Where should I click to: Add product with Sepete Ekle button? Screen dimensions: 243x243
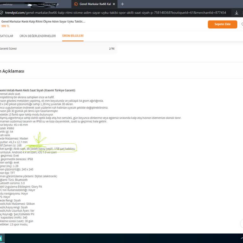click(222, 24)
